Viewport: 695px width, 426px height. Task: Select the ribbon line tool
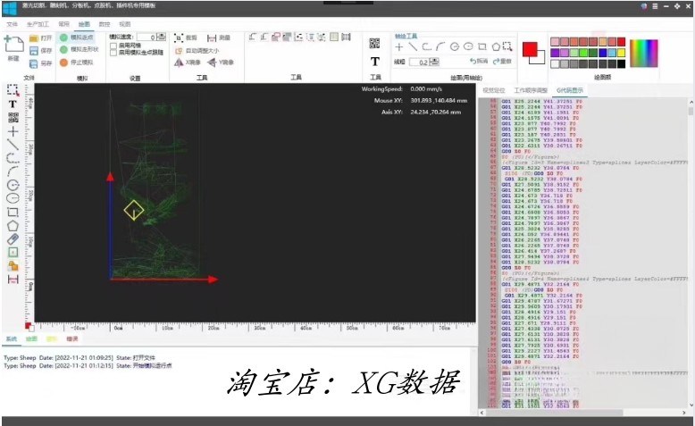coord(413,46)
